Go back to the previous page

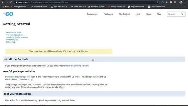point(3,2)
